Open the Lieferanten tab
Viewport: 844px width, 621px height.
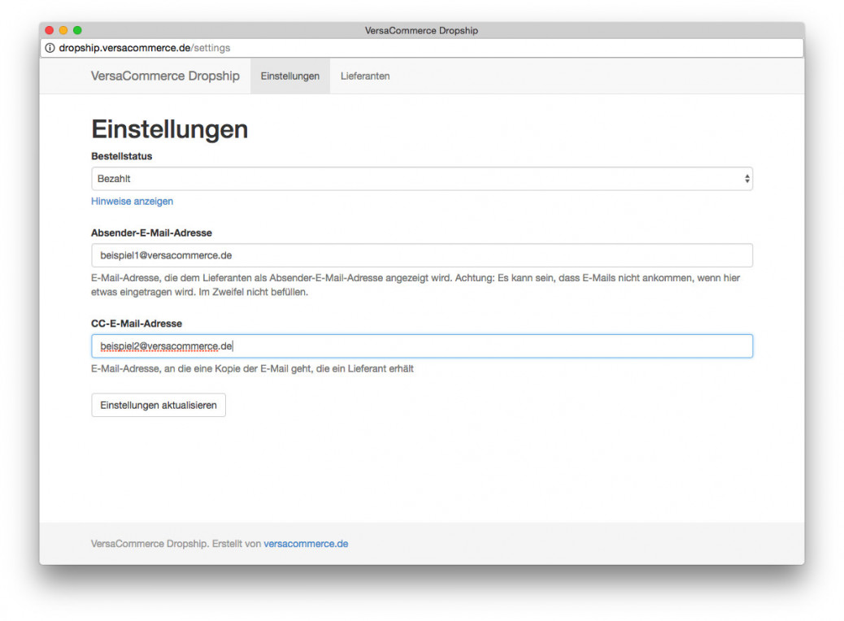pos(365,76)
